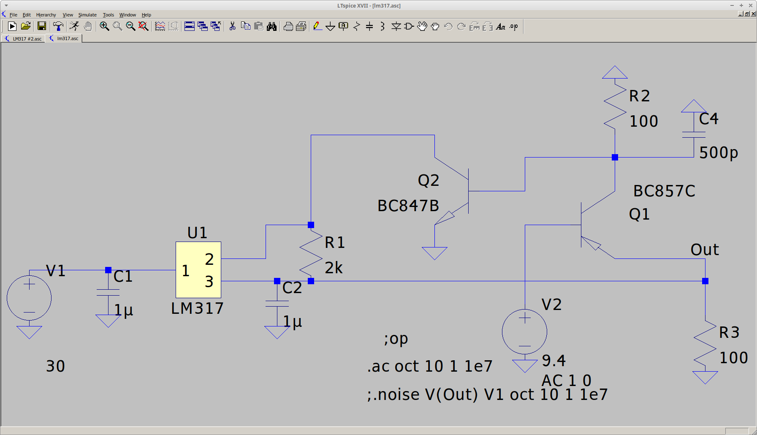The height and width of the screenshot is (435, 757).
Task: Select the Label Net tool
Action: (x=344, y=26)
